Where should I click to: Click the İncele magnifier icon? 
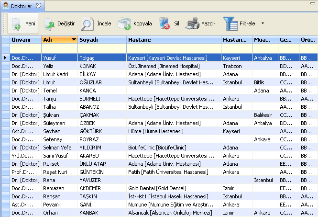(87, 24)
